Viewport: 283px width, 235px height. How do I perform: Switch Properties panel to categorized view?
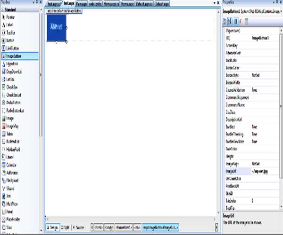(x=225, y=21)
